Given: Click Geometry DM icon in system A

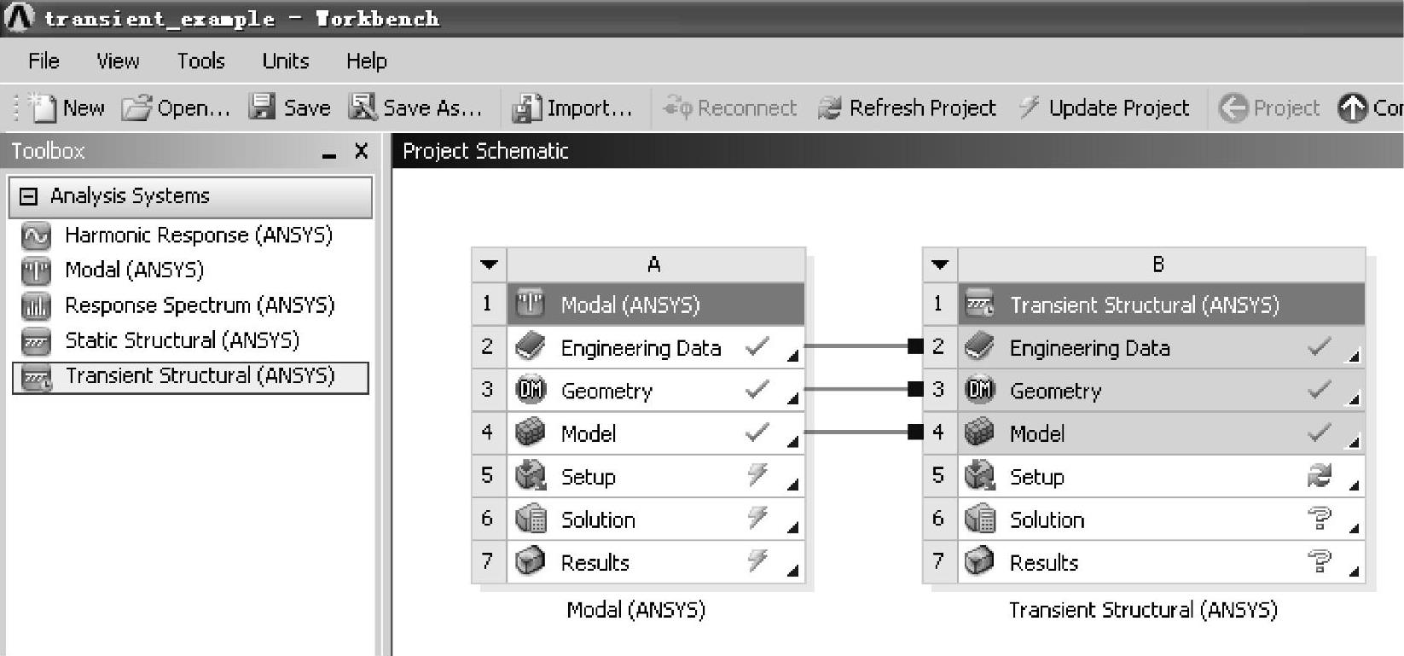Looking at the screenshot, I should tap(530, 390).
